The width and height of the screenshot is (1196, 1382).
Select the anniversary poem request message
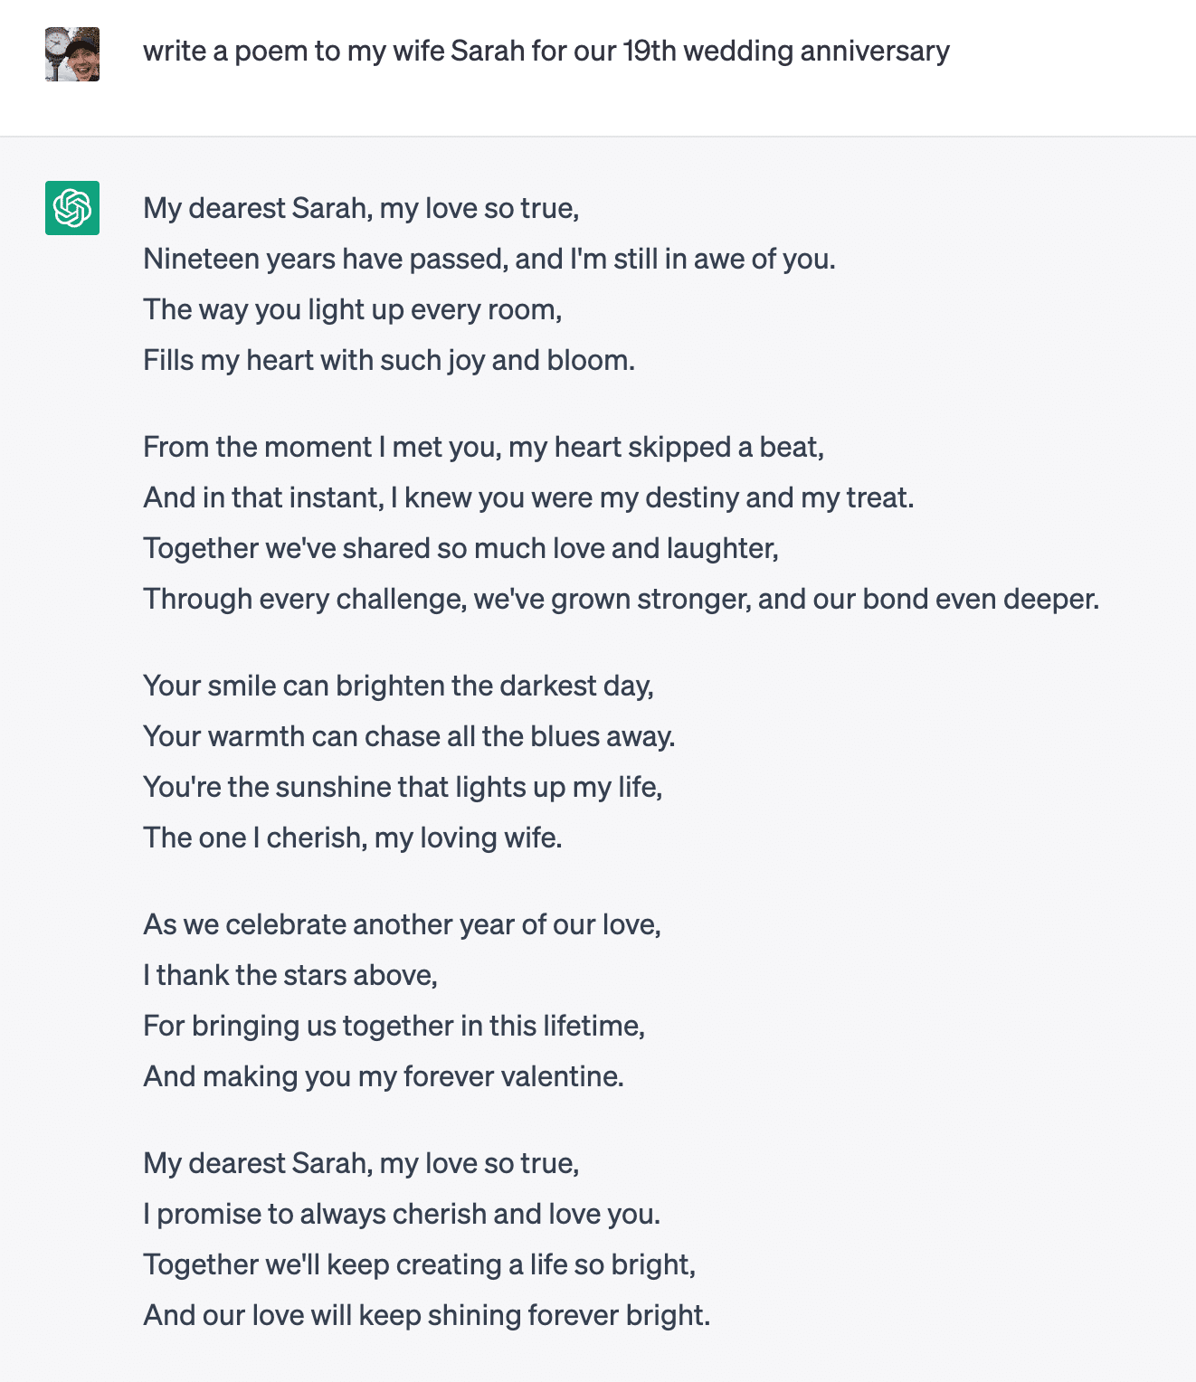(545, 52)
